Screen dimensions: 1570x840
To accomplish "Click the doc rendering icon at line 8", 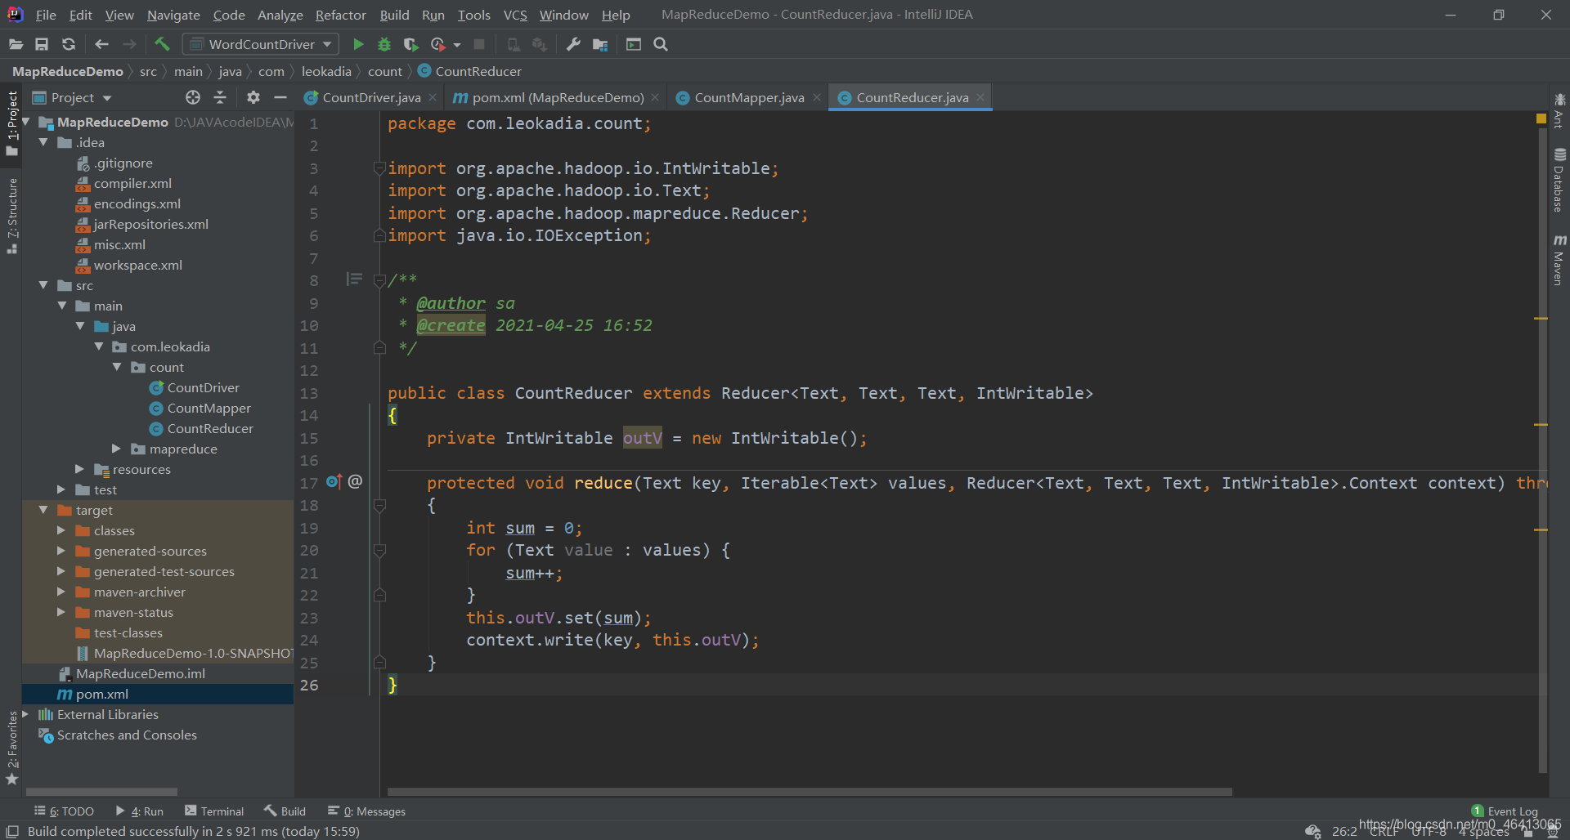I will pyautogui.click(x=354, y=279).
